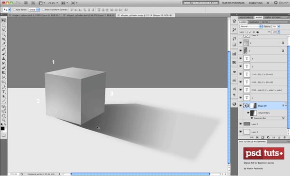Open the Normal blend mode dropdown
Image resolution: width=290 pixels, height=176 pixels.
(x=251, y=27)
